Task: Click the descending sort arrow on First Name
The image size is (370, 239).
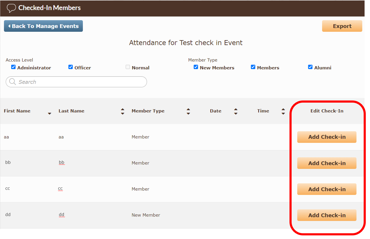Action: click(49, 114)
